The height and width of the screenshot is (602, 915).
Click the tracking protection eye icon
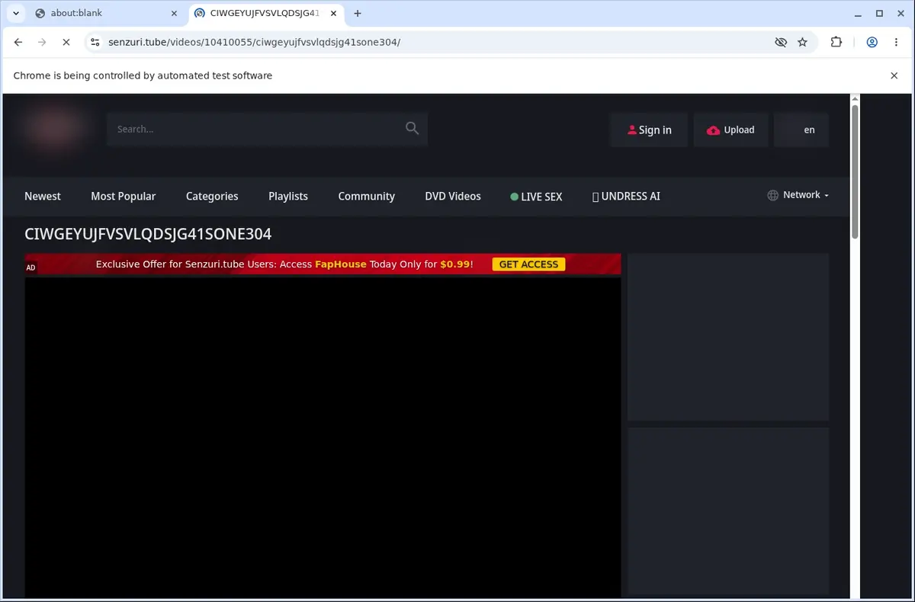[780, 43]
